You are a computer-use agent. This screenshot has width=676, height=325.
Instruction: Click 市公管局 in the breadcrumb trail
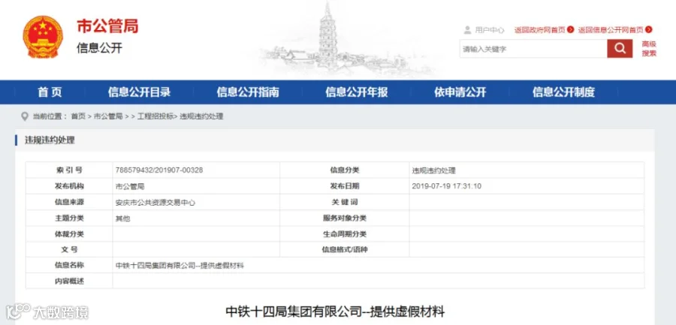click(108, 116)
